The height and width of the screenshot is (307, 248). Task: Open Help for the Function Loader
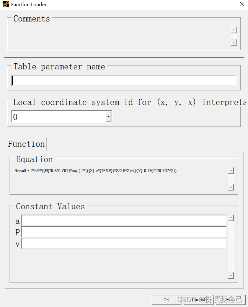point(230,300)
